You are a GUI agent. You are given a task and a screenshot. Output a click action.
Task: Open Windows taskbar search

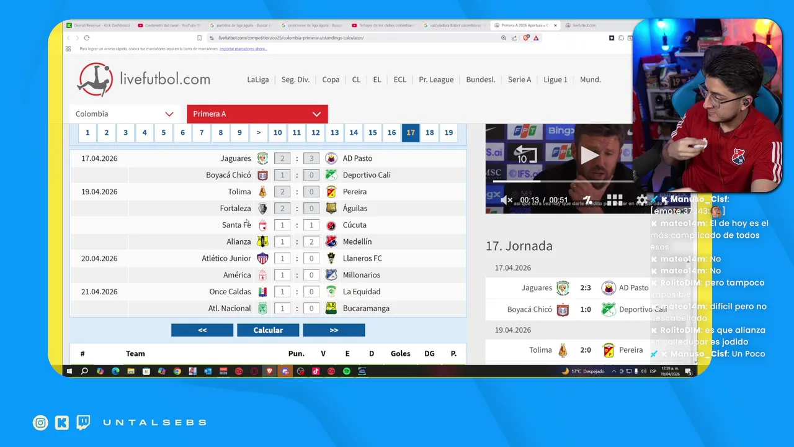tap(84, 371)
